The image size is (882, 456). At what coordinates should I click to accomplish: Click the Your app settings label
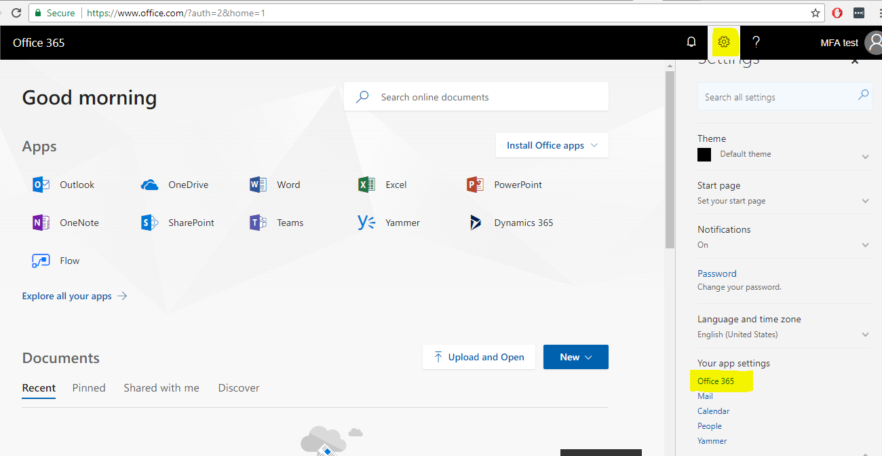(733, 363)
